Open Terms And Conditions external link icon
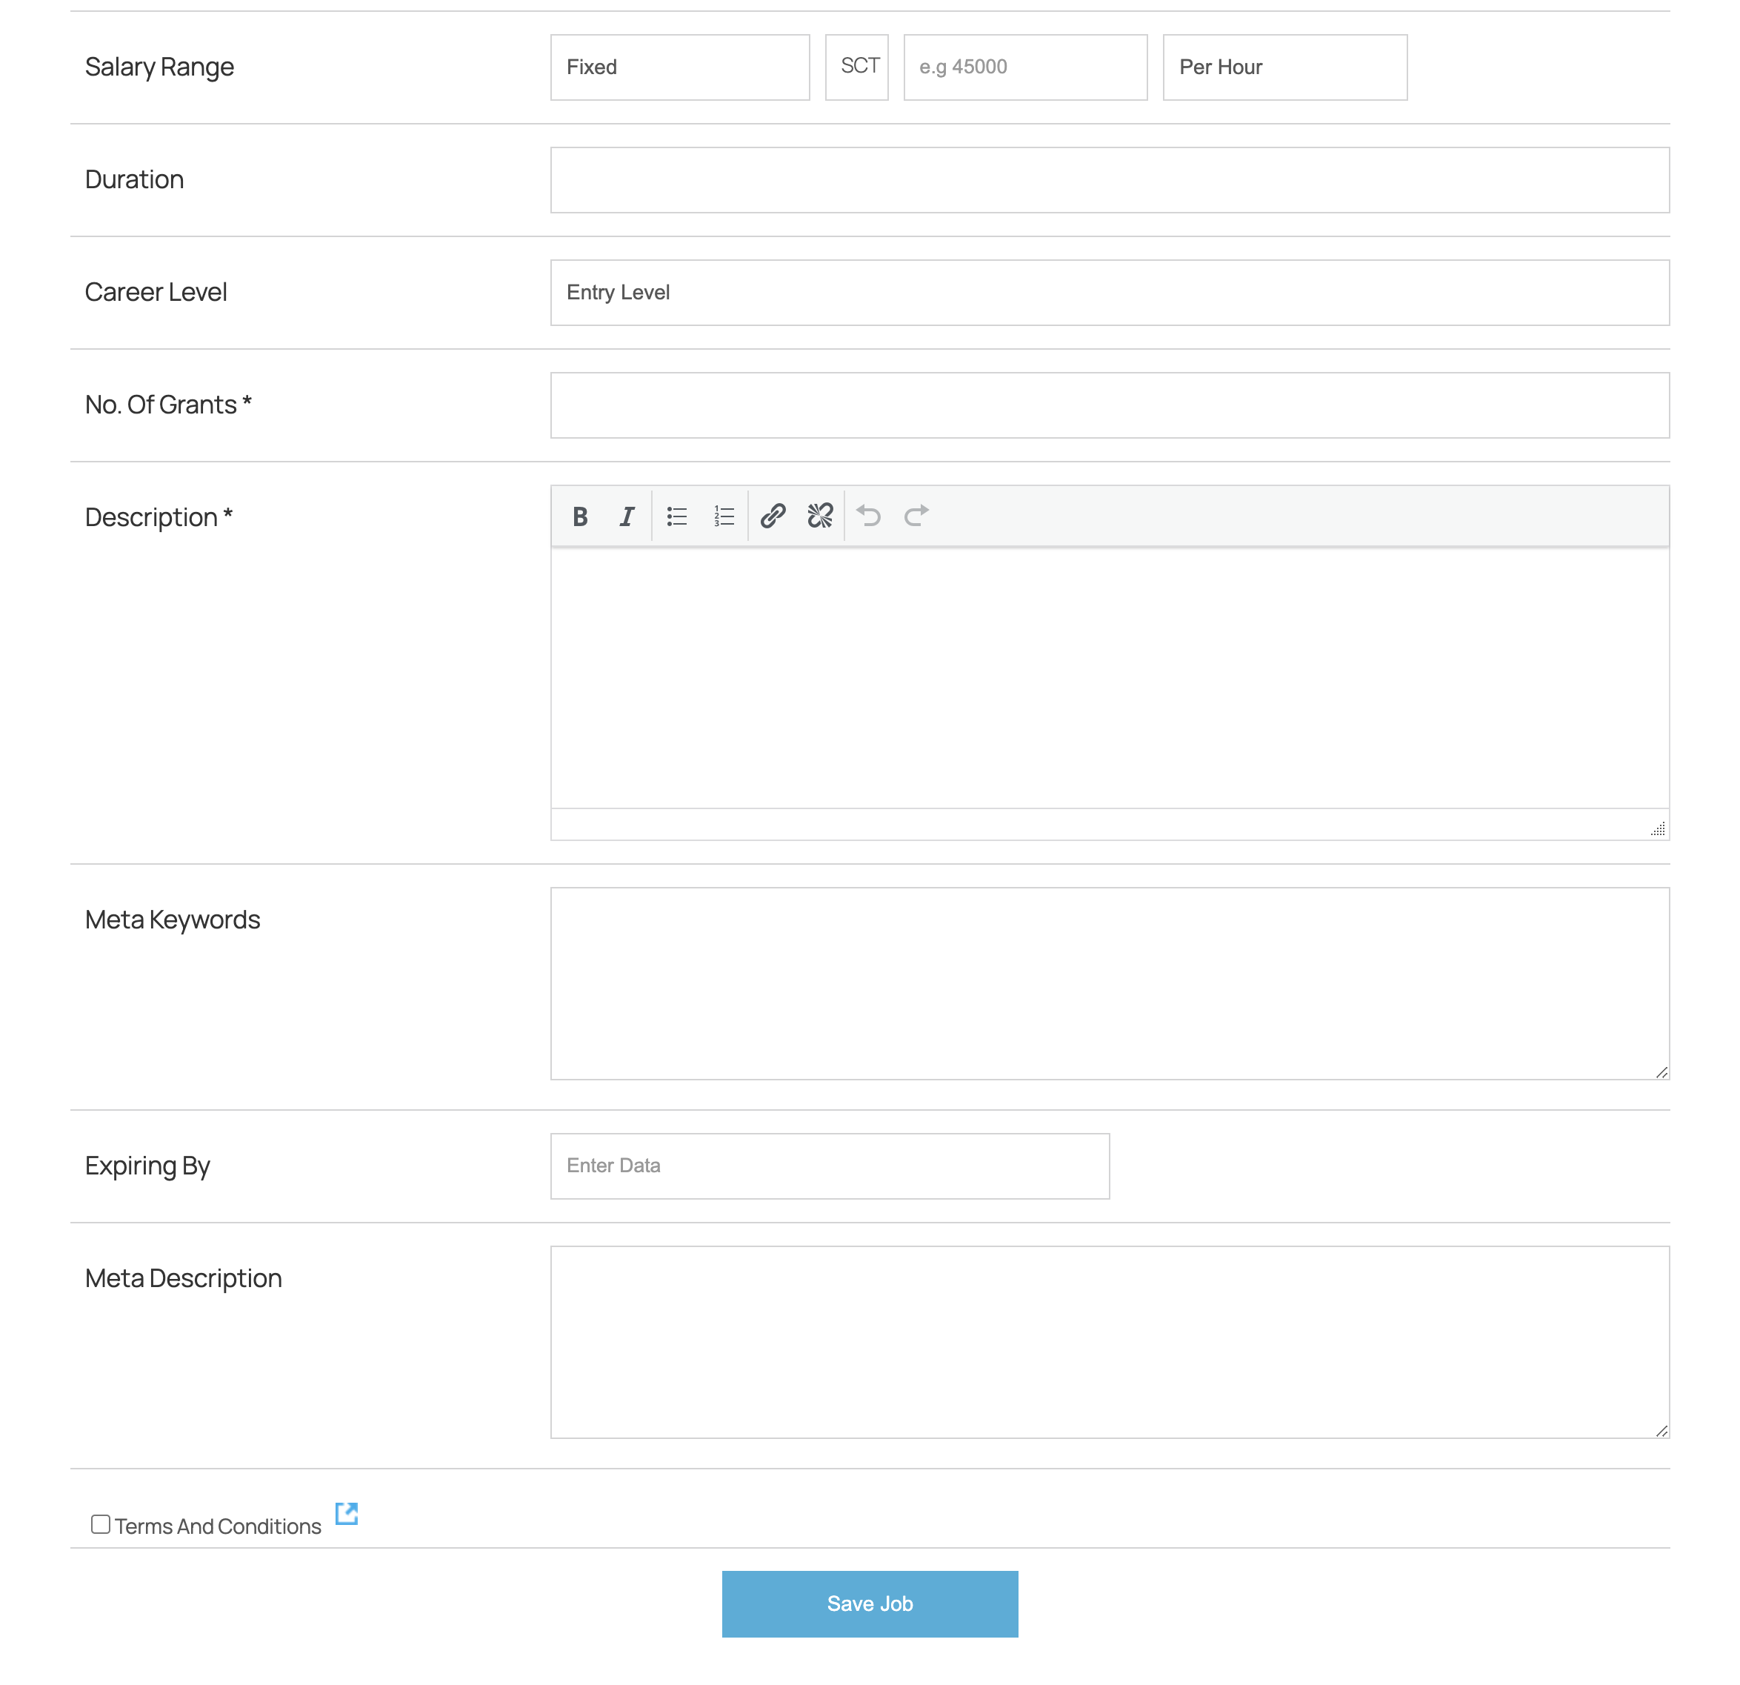Image resolution: width=1740 pixels, height=1685 pixels. click(x=346, y=1514)
